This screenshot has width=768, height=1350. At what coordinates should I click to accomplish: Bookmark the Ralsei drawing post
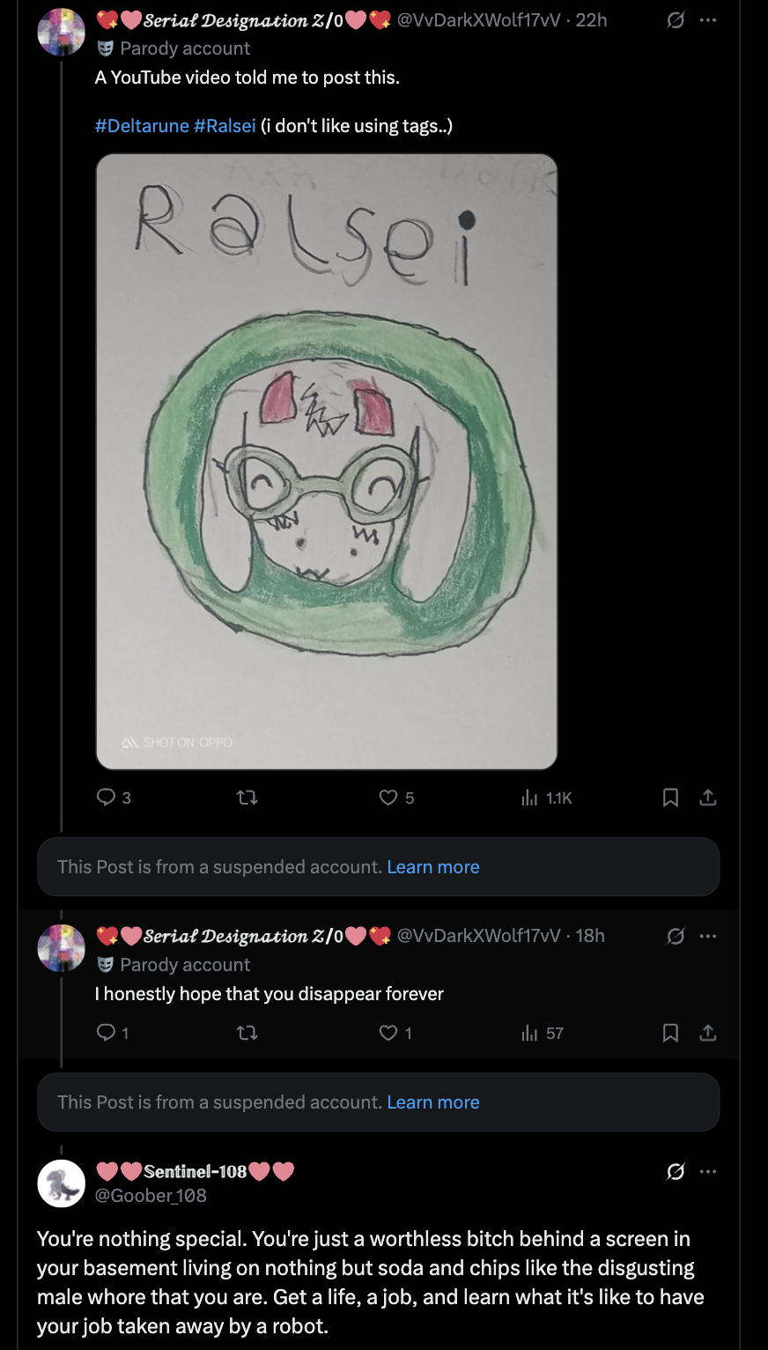(x=670, y=797)
